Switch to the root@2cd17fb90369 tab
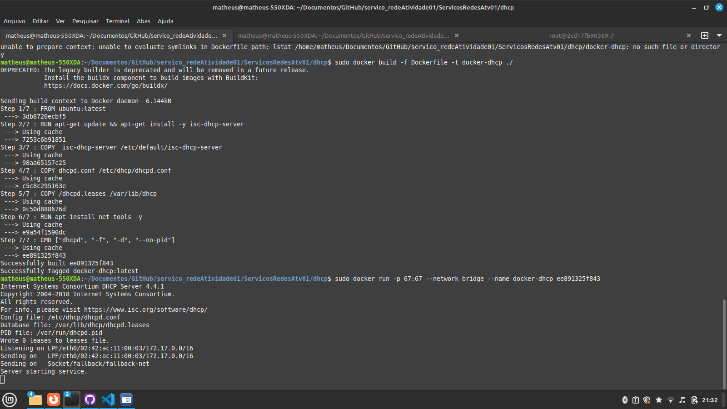 [x=581, y=35]
